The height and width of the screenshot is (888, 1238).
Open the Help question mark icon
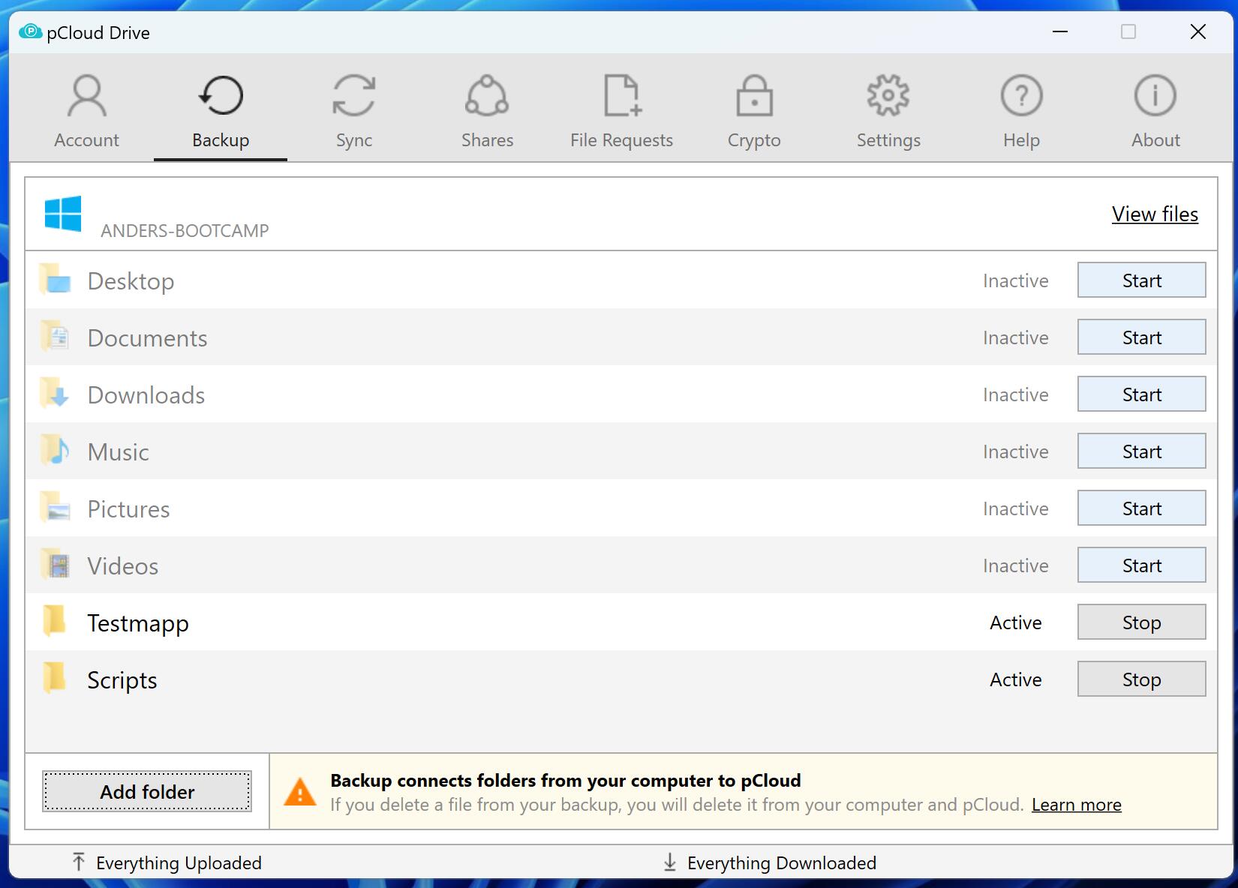click(x=1021, y=96)
